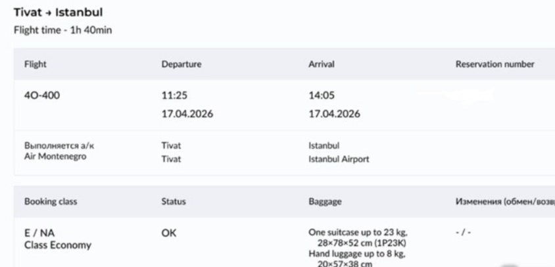Click arrival time 14:05
The height and width of the screenshot is (267, 555).
pos(322,95)
